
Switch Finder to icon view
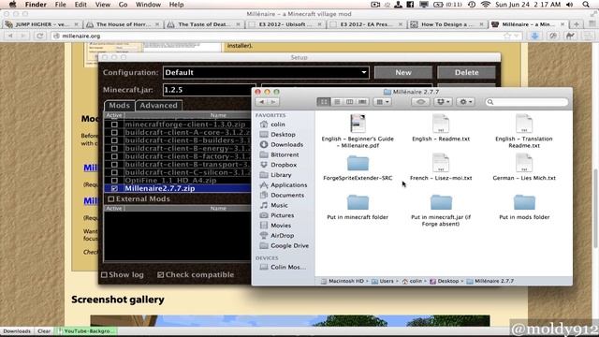point(324,102)
